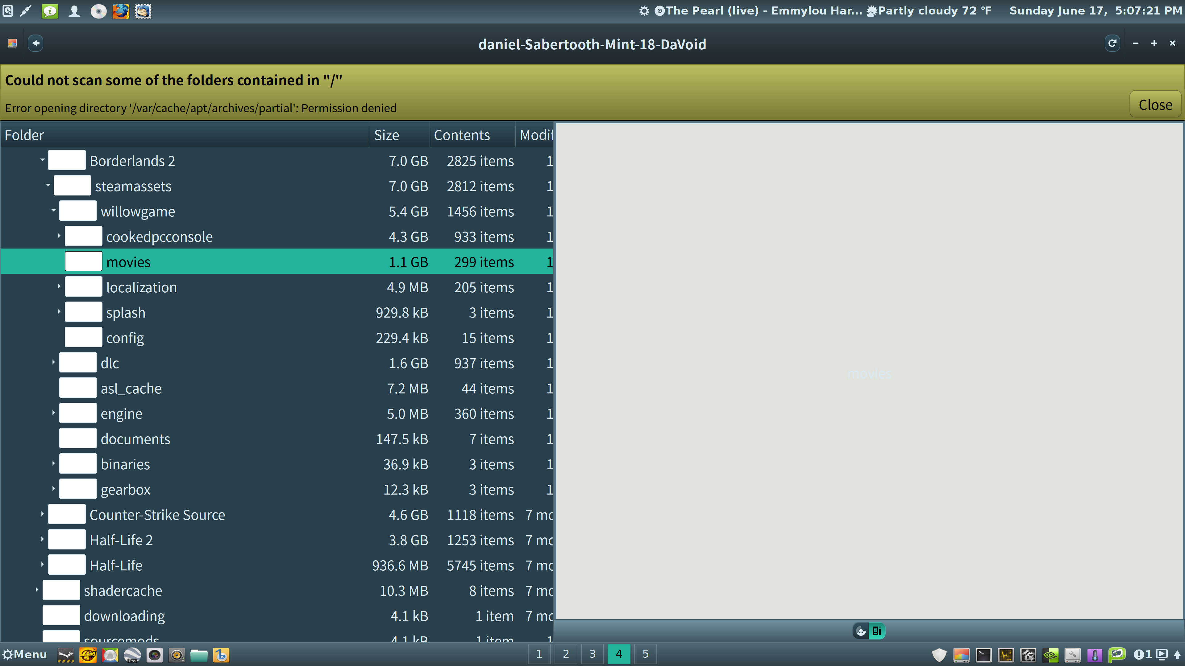1185x666 pixels.
Task: Open the Menu button on bottom panel
Action: (x=25, y=655)
